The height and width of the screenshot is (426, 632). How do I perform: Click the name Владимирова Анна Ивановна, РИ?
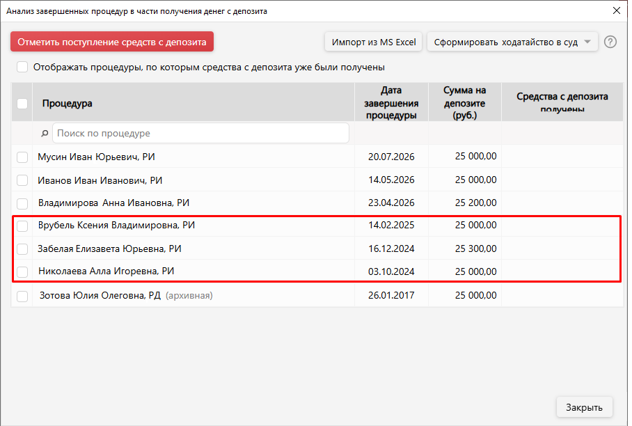tap(113, 203)
